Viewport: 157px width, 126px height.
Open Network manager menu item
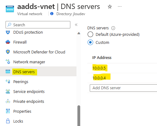(x=38, y=62)
